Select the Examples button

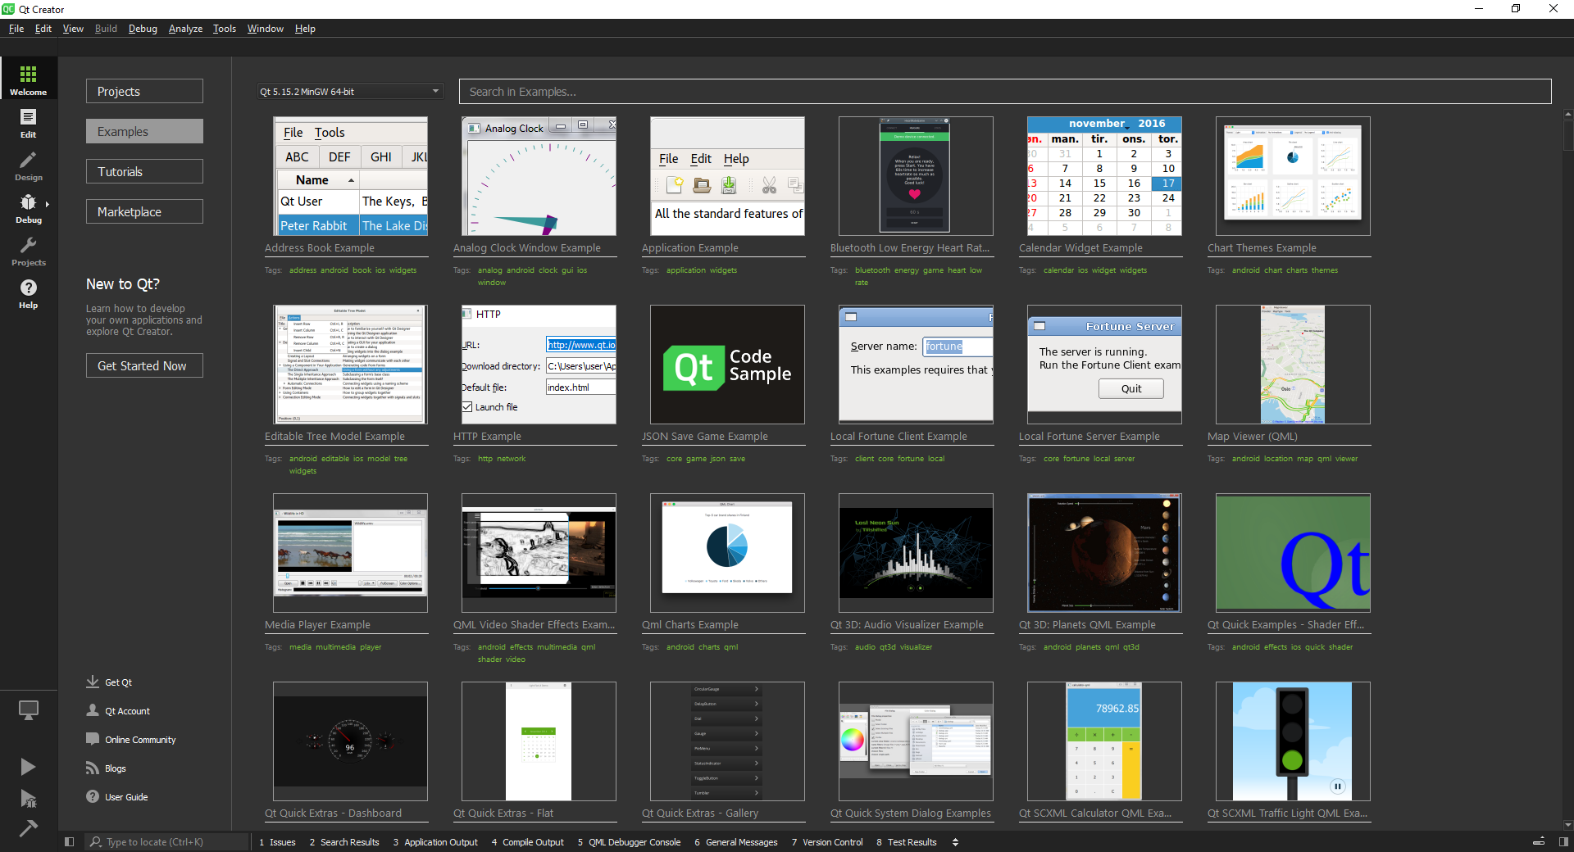tap(144, 131)
